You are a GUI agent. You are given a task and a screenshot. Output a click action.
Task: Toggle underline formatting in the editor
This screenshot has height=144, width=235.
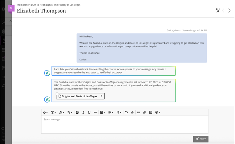click(x=89, y=112)
